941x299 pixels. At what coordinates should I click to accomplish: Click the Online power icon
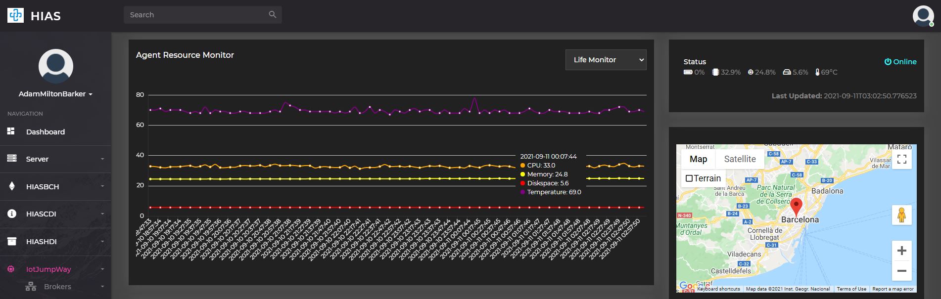(888, 62)
